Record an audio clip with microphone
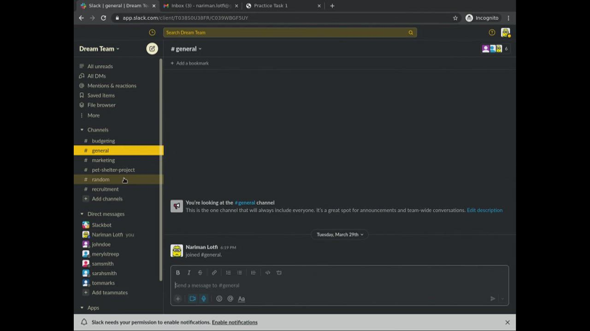Screen dimensions: 590x331 [204, 299]
